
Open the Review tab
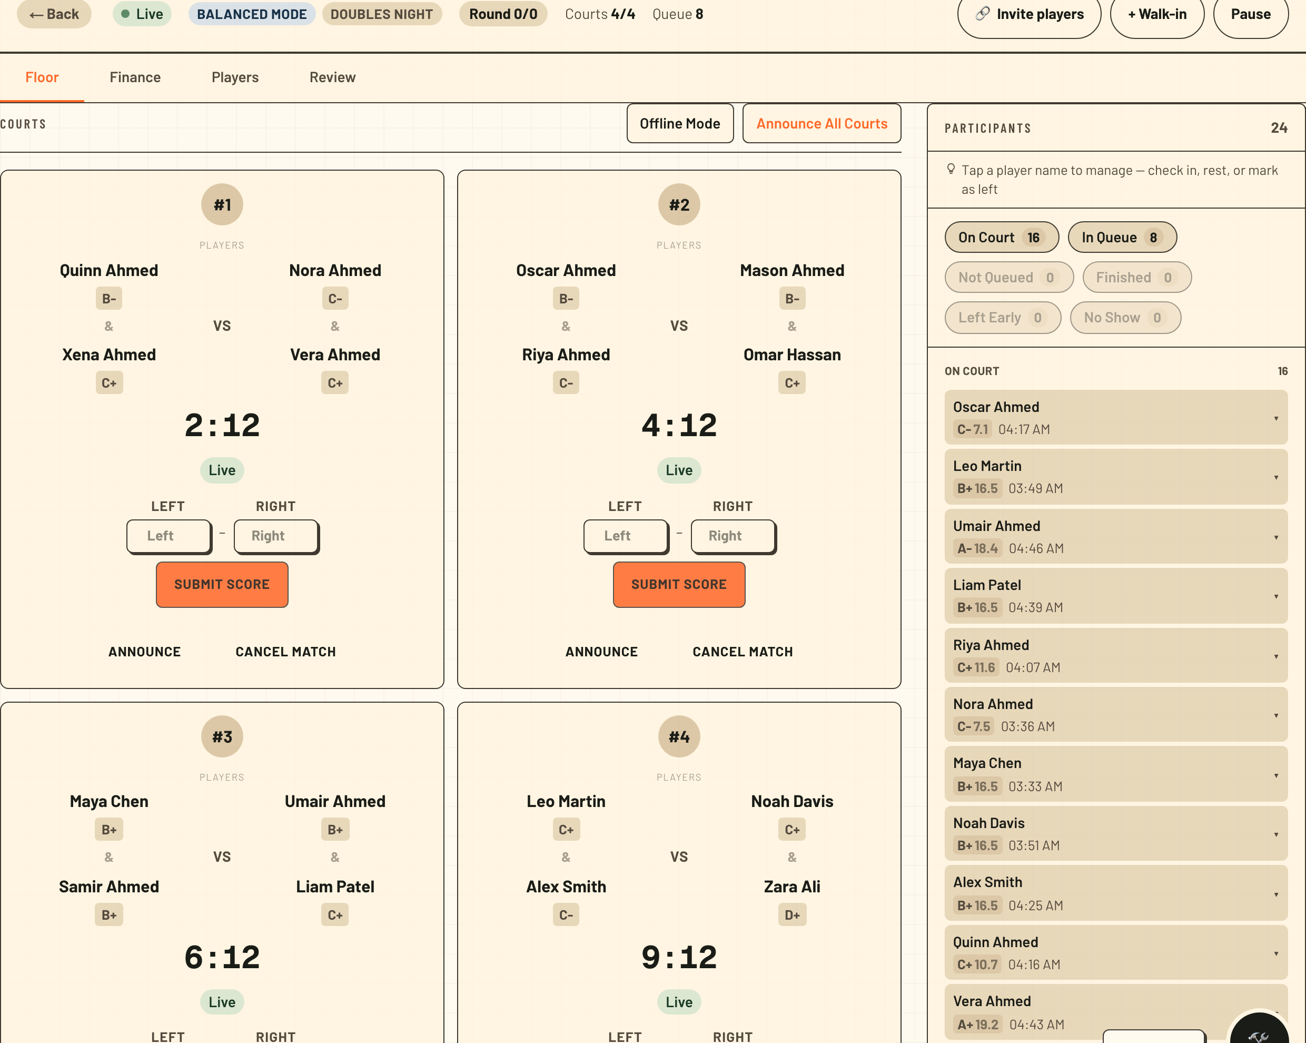tap(333, 77)
